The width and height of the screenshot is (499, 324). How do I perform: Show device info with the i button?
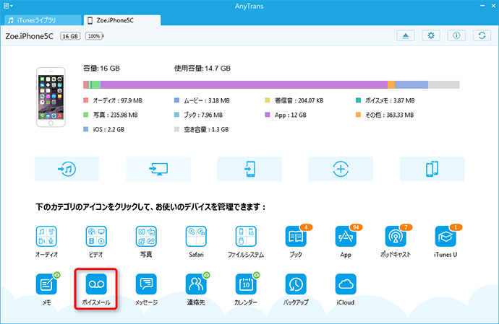(456, 35)
